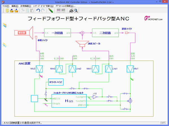Click the scissors cut icon
Image resolution: width=169 pixels, height=126 pixels.
[23, 11]
